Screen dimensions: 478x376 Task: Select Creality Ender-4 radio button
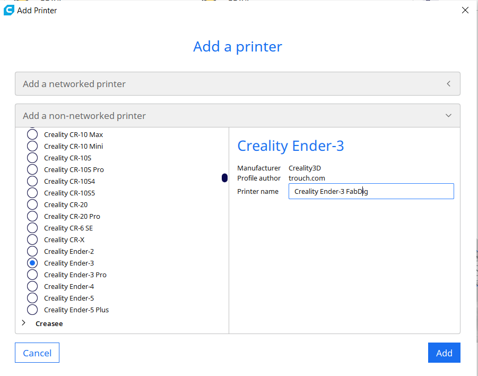coord(32,286)
